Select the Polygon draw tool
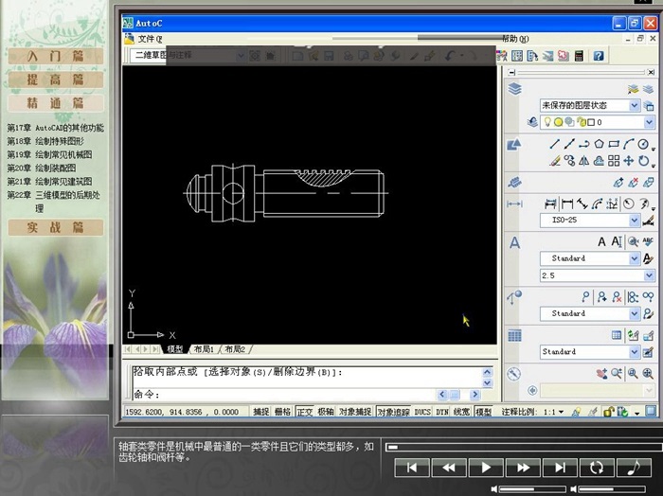 coord(600,144)
